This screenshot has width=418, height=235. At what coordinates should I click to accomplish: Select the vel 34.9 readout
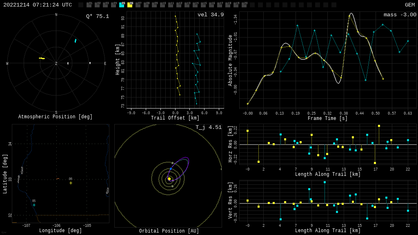210,15
